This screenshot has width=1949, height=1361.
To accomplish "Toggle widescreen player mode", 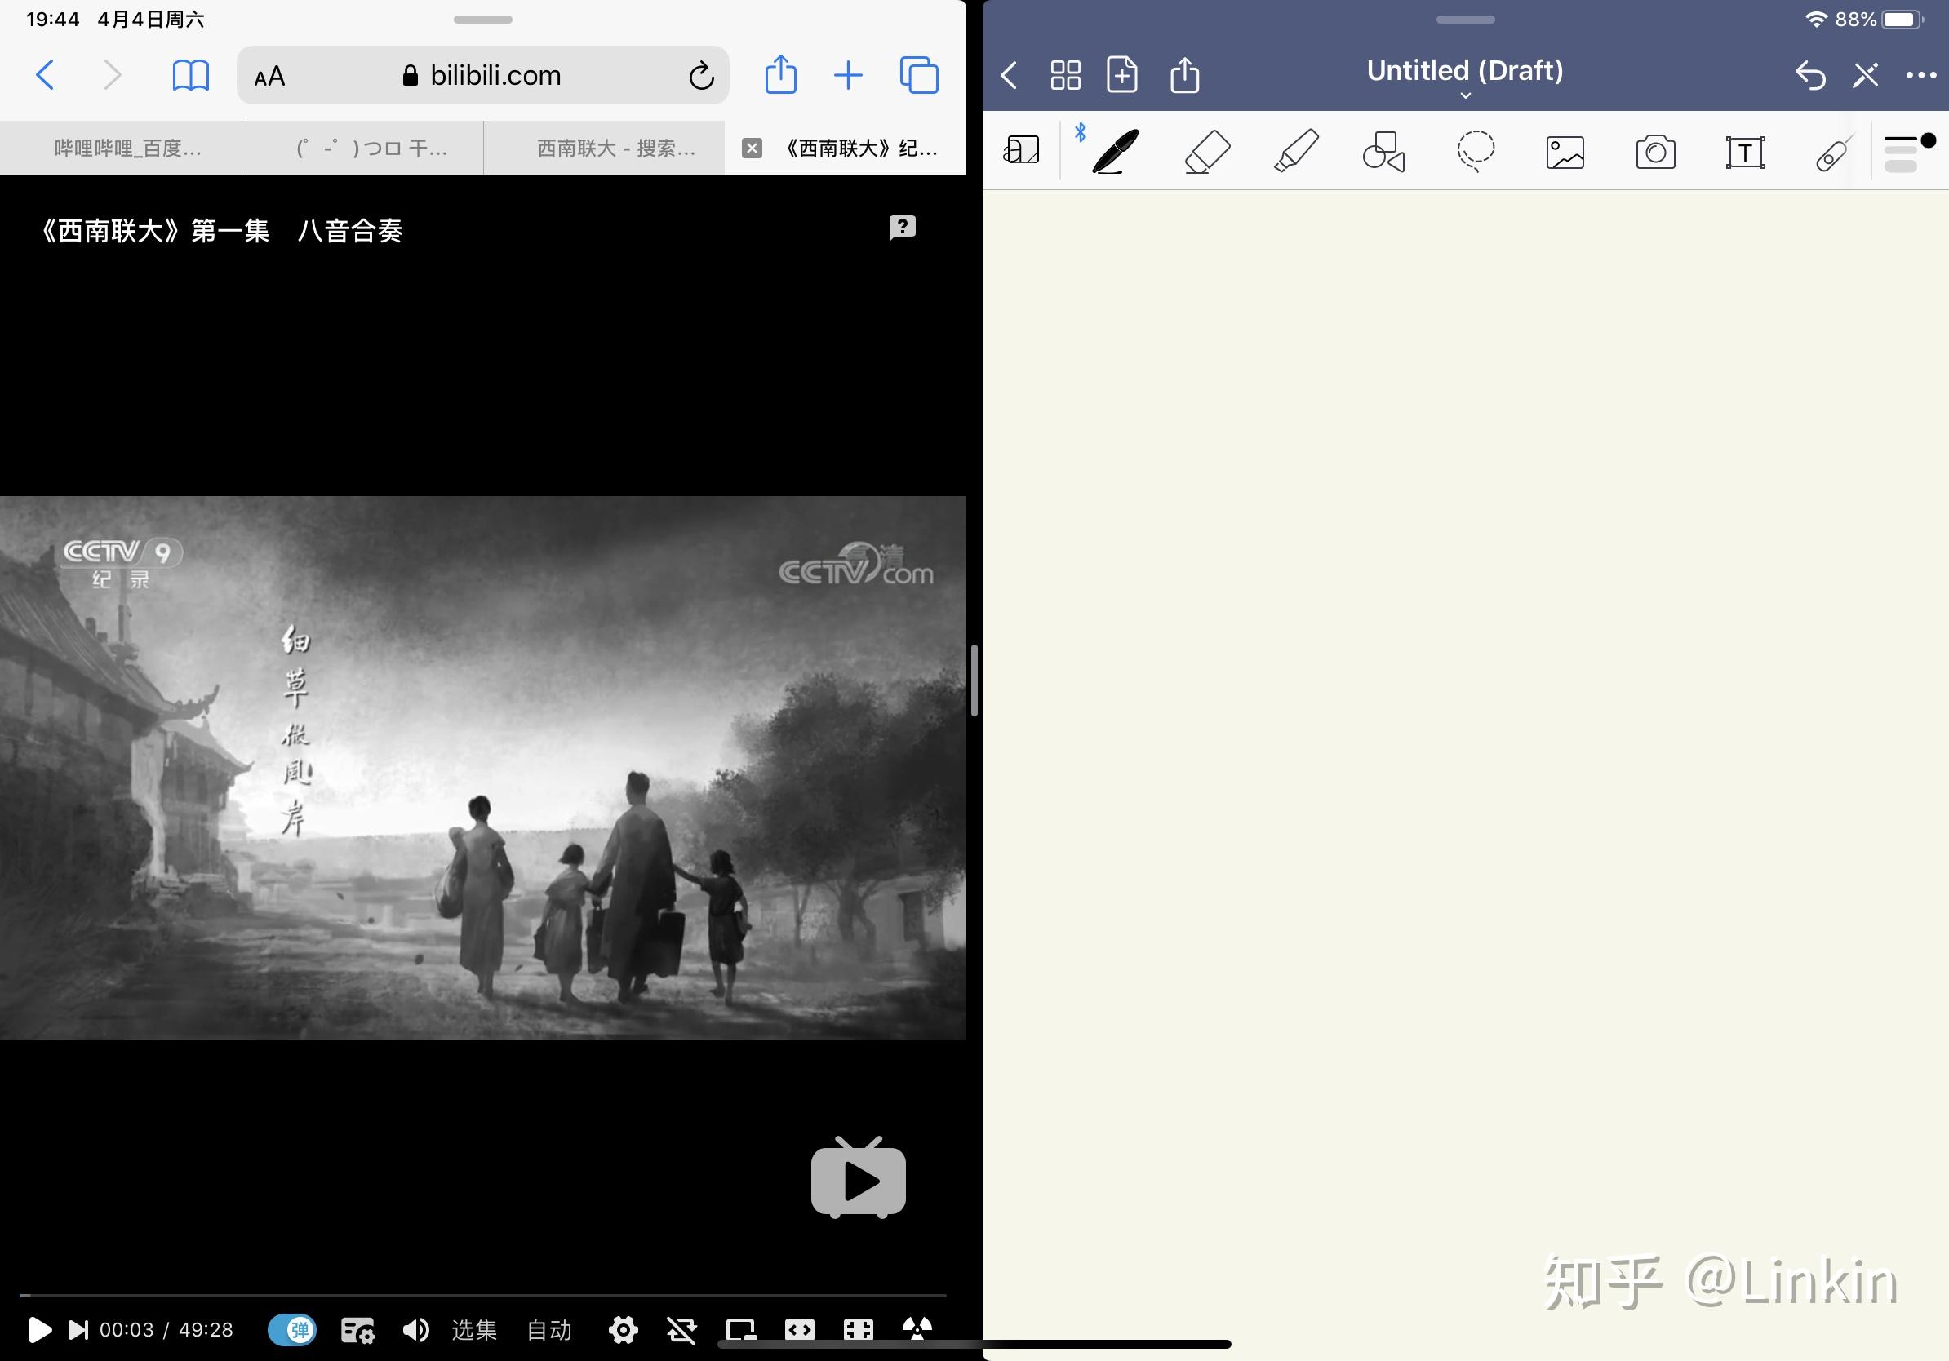I will pos(800,1330).
